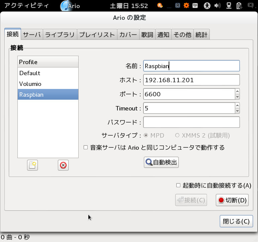Click the orange gear tray icon
The width and height of the screenshot is (258, 242).
click(186, 6)
